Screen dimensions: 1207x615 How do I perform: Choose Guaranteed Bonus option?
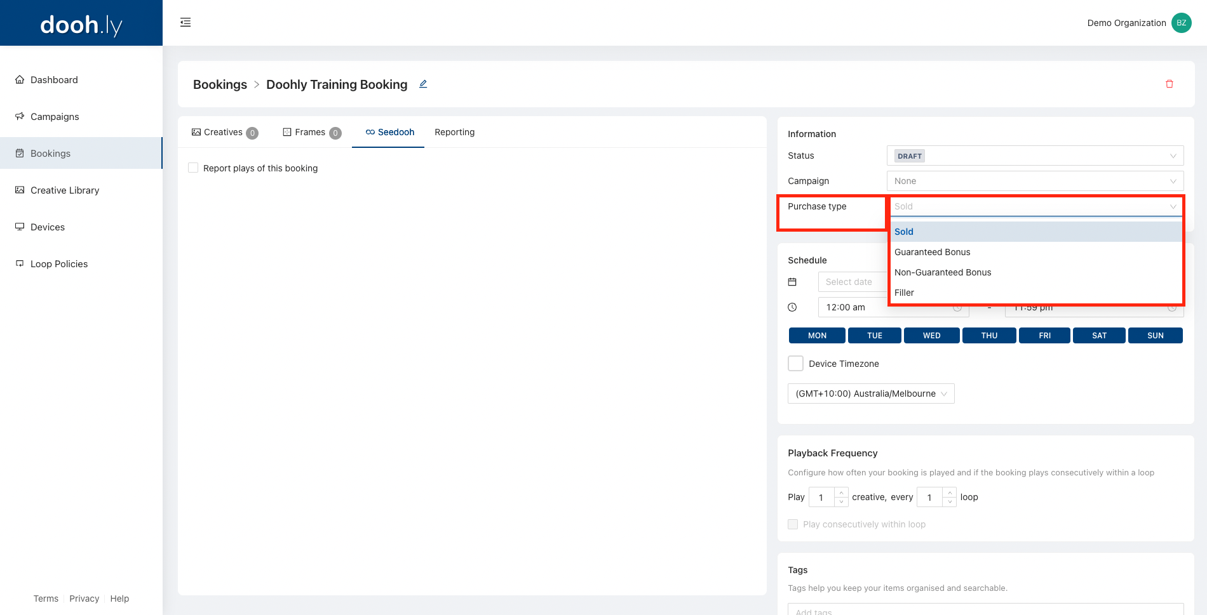tap(1035, 252)
